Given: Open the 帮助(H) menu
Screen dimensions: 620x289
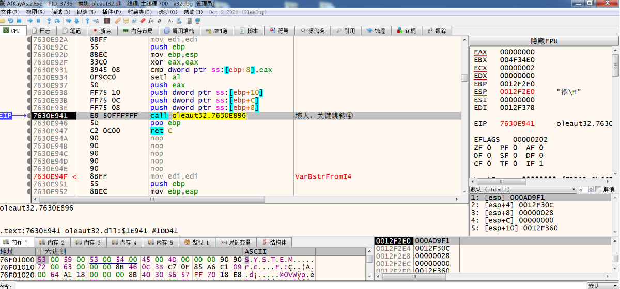Looking at the screenshot, I should (193, 11).
